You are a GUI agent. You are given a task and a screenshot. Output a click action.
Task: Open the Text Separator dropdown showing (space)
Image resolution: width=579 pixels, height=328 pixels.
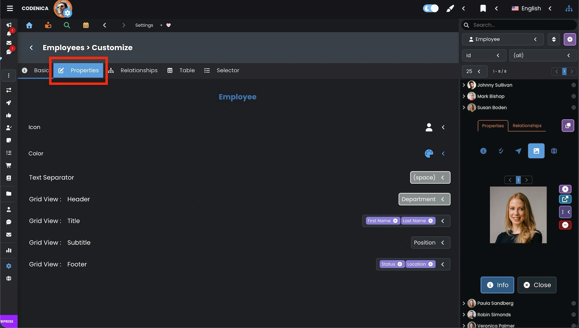point(430,177)
